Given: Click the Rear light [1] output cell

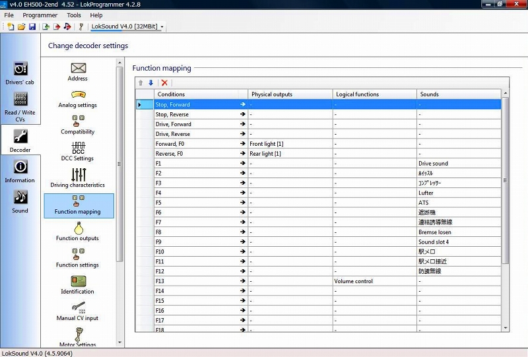Looking at the screenshot, I should click(x=290, y=154).
